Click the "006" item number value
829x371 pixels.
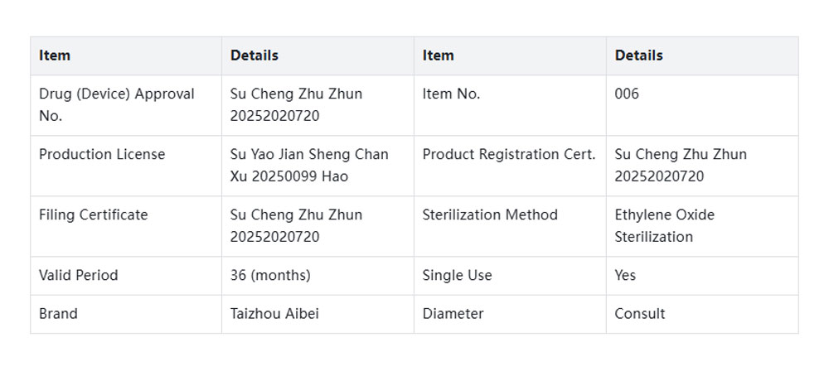click(x=627, y=94)
